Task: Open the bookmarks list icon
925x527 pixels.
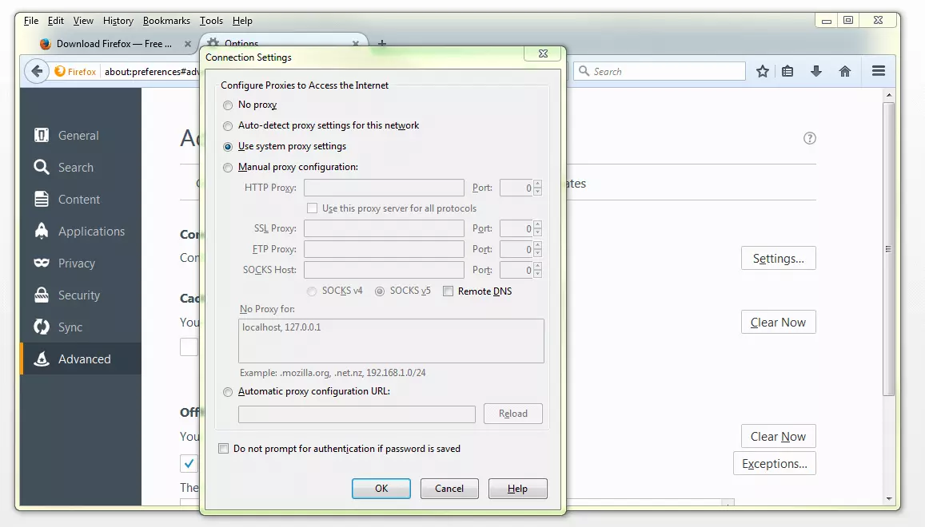Action: pyautogui.click(x=787, y=71)
